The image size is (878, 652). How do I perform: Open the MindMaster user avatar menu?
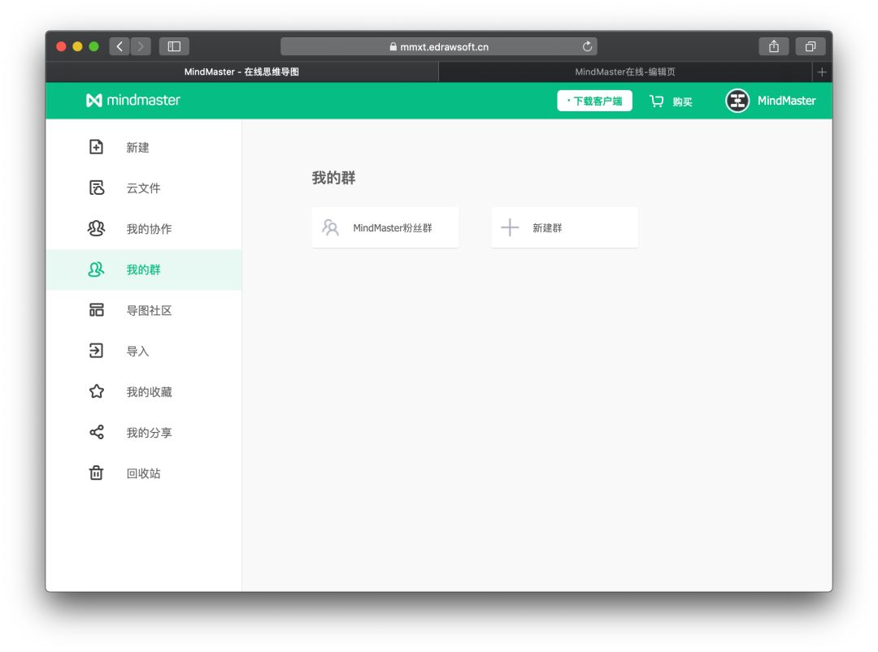pyautogui.click(x=737, y=101)
